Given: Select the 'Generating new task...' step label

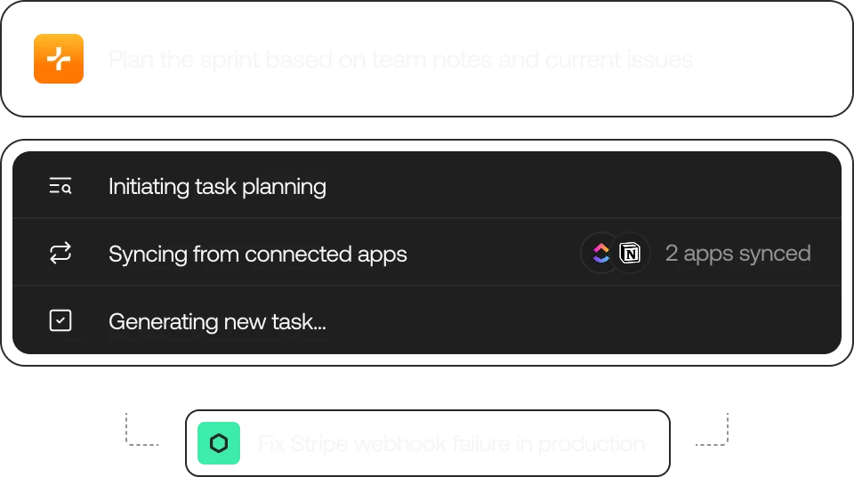Looking at the screenshot, I should point(217,321).
